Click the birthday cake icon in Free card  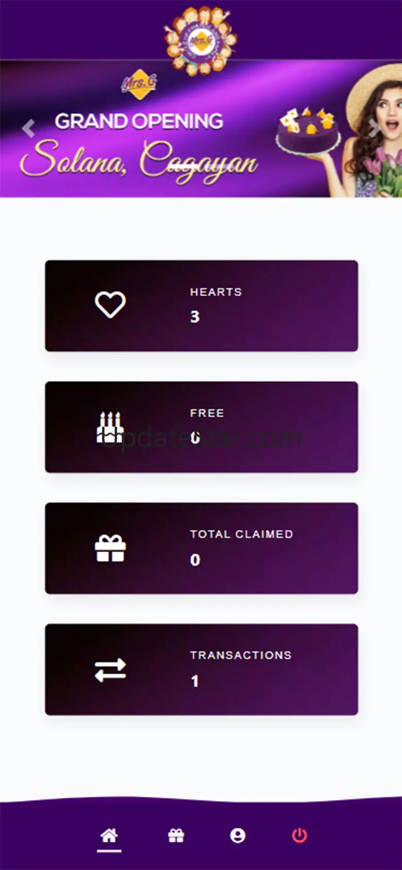click(x=110, y=427)
